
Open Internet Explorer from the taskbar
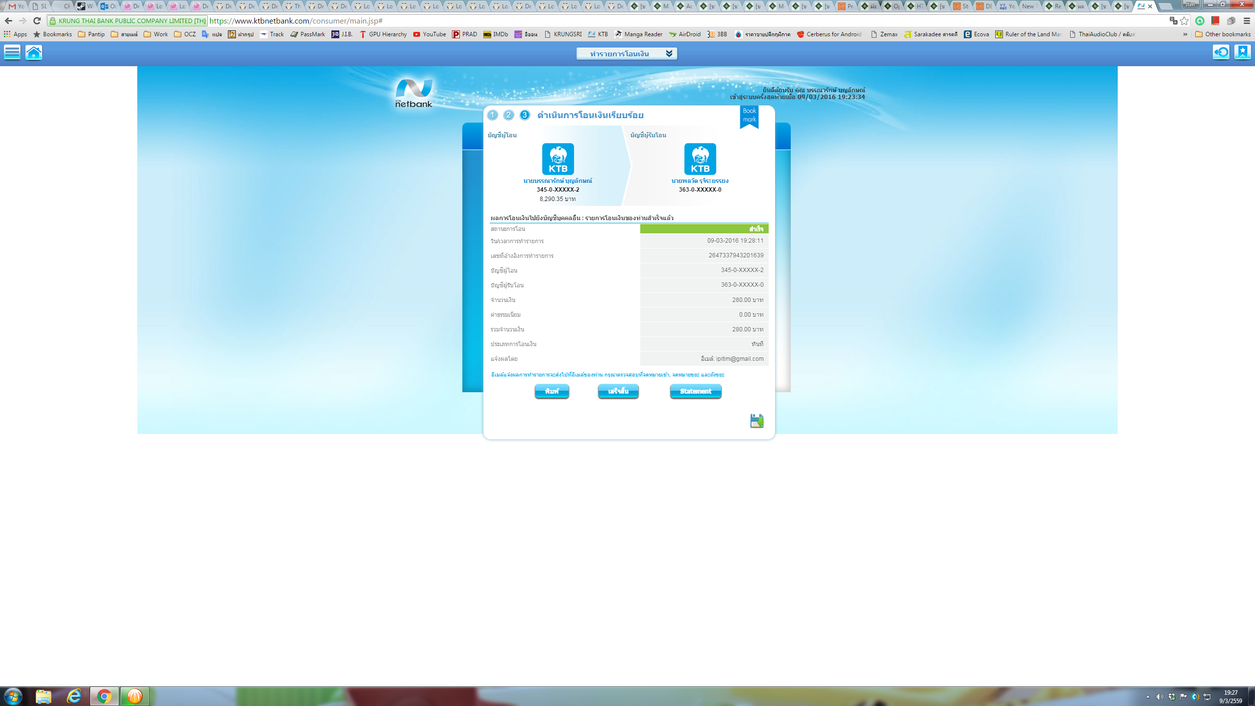(x=74, y=696)
